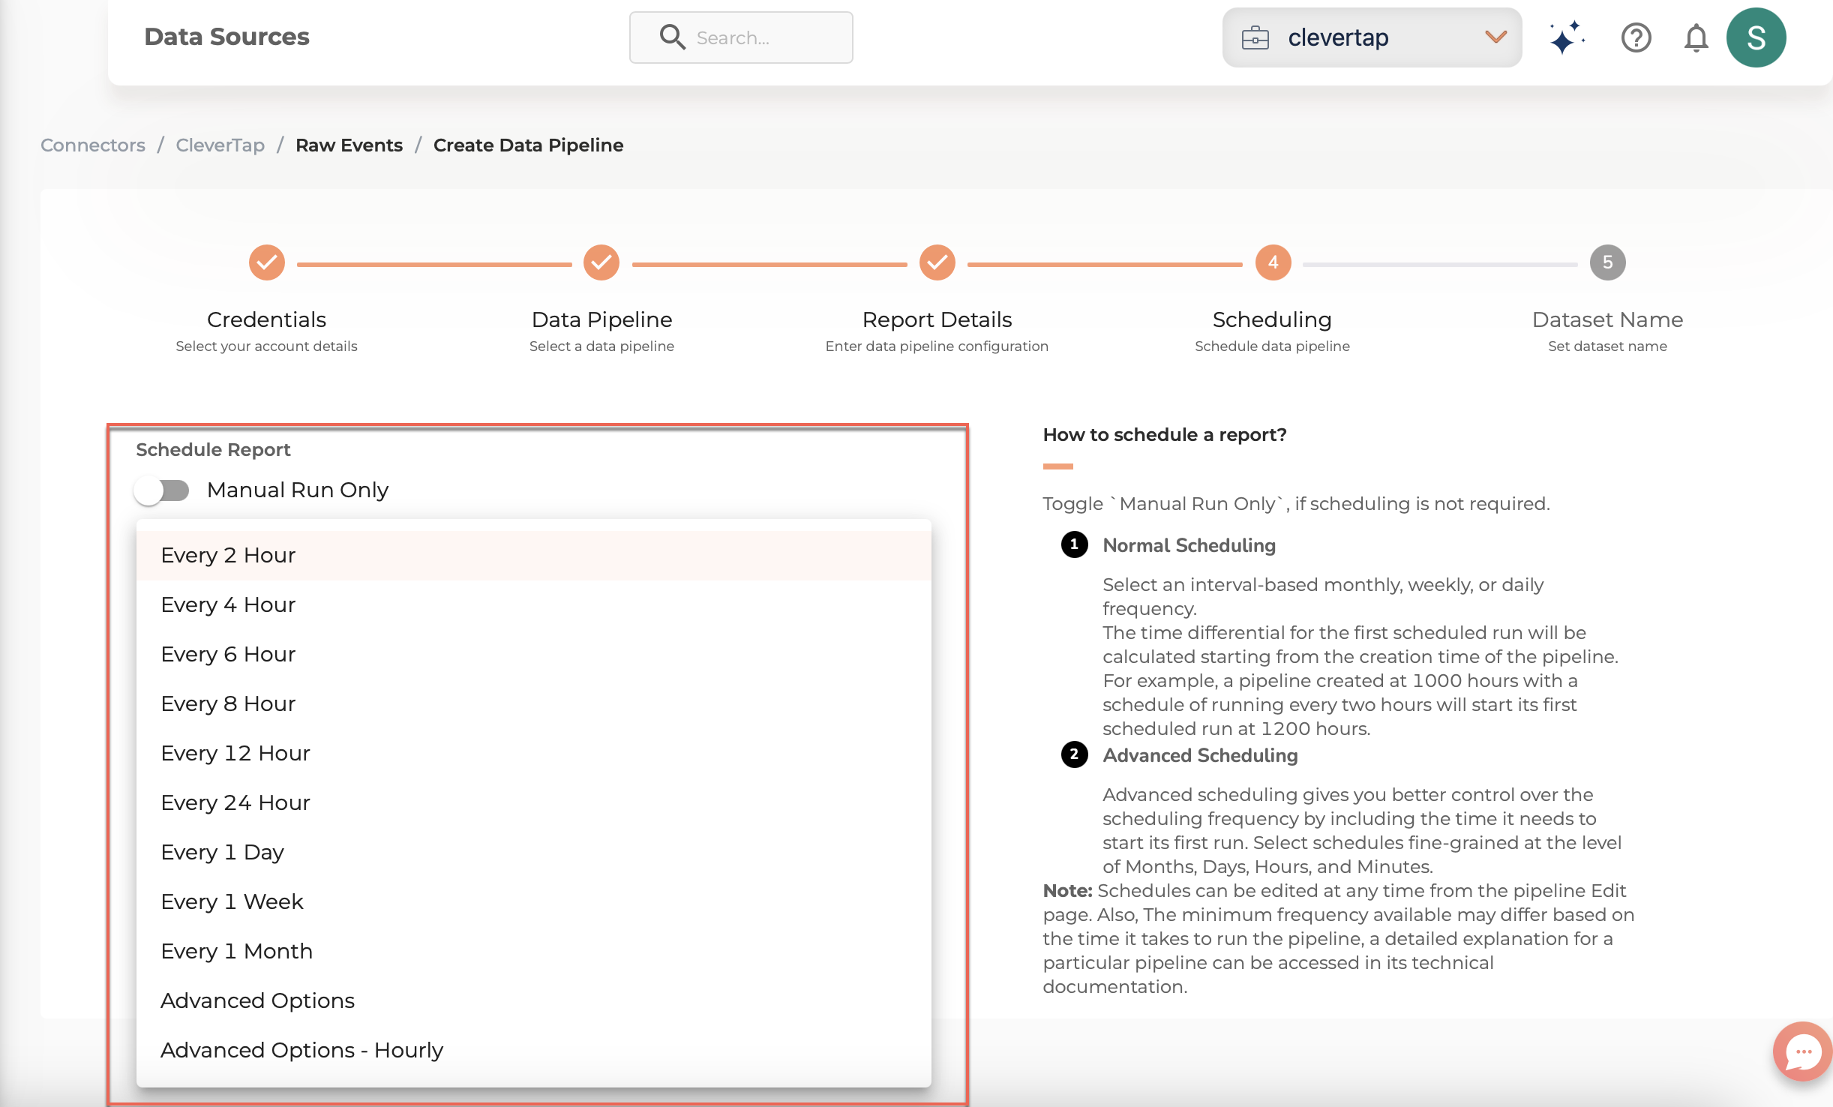Viewport: 1833px width, 1107px height.
Task: Choose Every 1 Week from the list
Action: pyautogui.click(x=232, y=901)
